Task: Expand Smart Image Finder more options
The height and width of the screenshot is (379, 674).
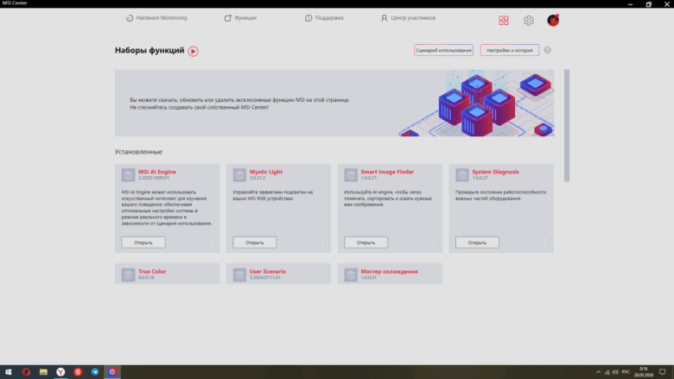Action: [x=434, y=243]
